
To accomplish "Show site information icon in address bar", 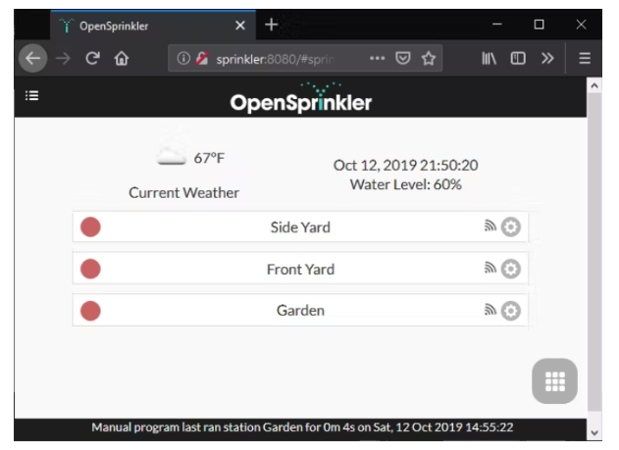I will [183, 59].
